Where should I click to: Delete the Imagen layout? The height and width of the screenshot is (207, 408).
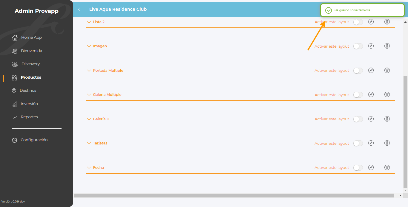387,46
